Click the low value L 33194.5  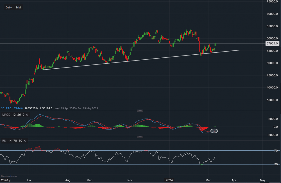(x=46, y=108)
